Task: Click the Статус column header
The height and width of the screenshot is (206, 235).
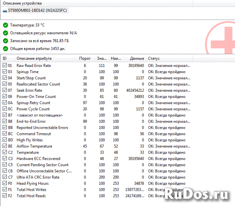Action: click(154, 58)
